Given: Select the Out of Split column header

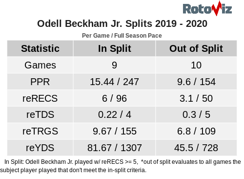Looking at the screenshot, I should [x=196, y=48].
